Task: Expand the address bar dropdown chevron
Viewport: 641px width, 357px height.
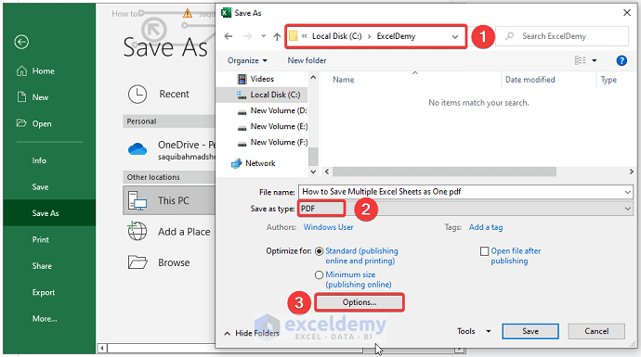Action: 455,37
